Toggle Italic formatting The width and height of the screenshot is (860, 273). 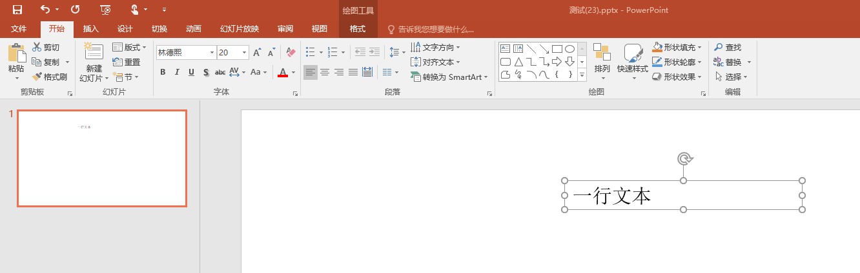[177, 72]
